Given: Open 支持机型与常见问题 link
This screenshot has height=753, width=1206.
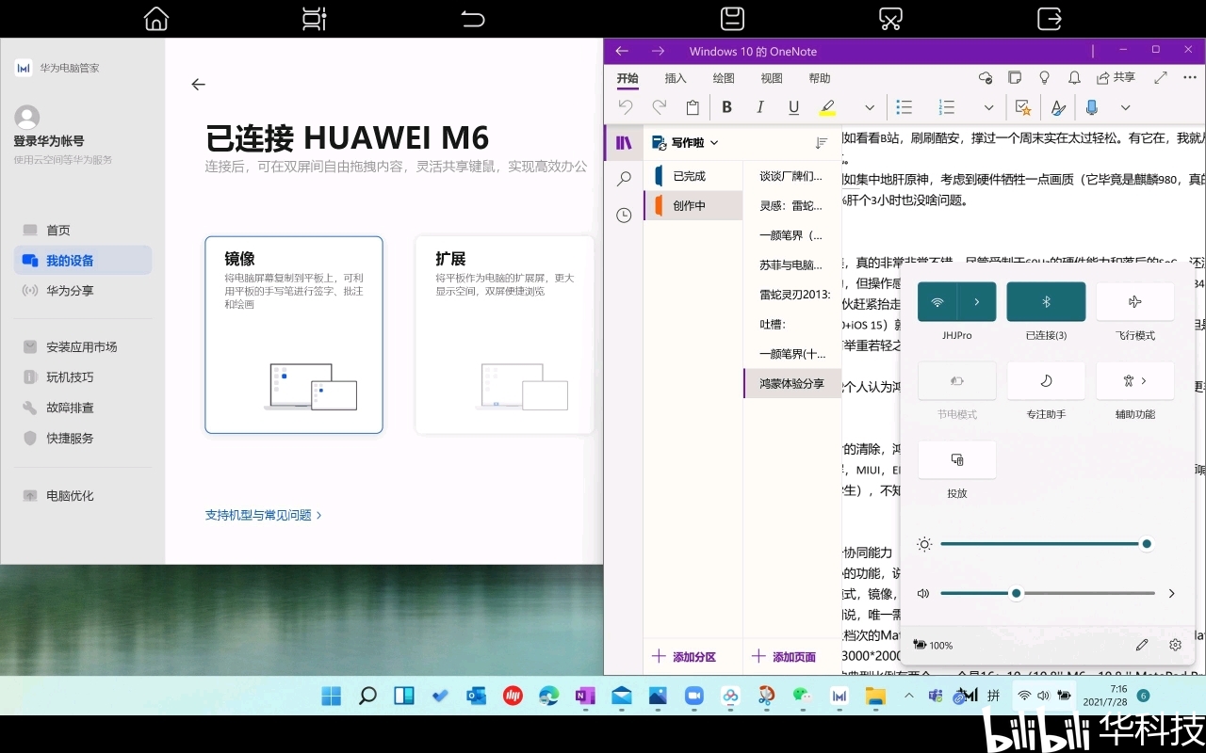Looking at the screenshot, I should point(264,515).
